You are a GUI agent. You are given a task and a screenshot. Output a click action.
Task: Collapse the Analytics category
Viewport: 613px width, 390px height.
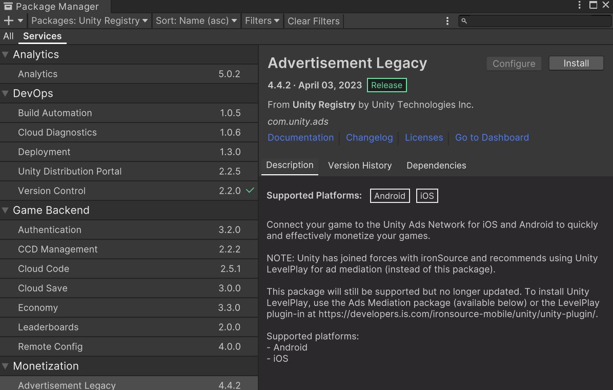click(x=6, y=54)
